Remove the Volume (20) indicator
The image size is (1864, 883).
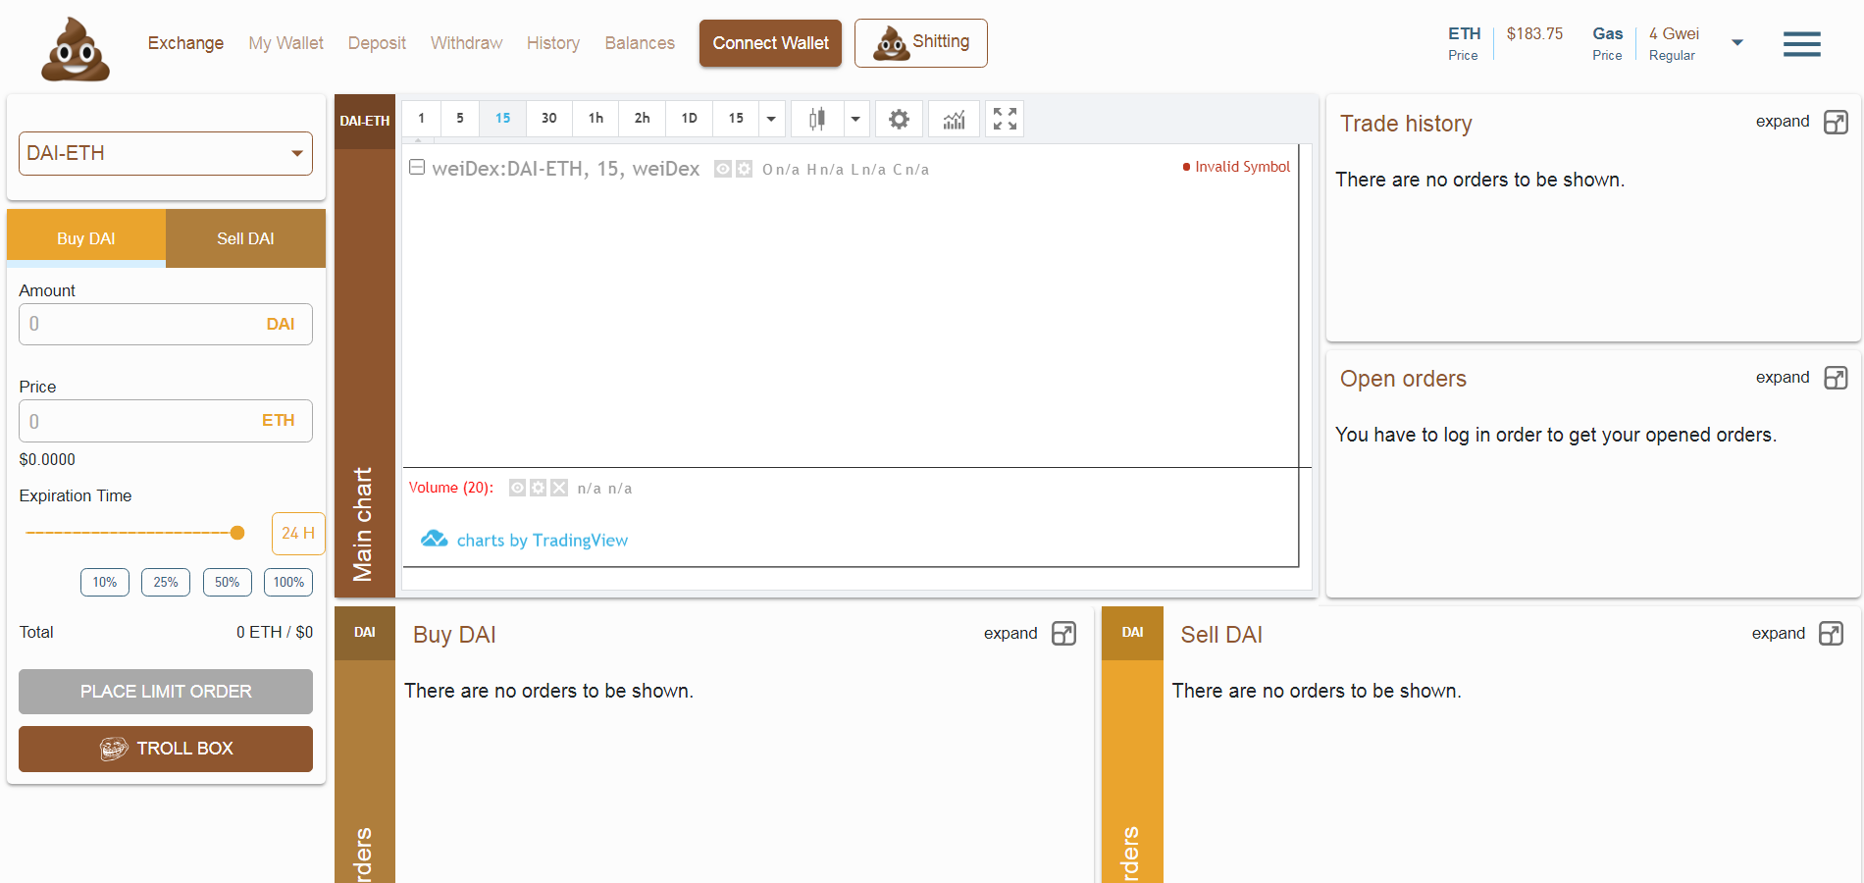point(559,488)
